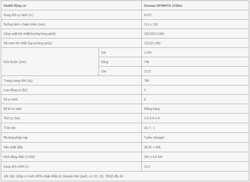Viewport: 250px width, 182px height.
Task: Select the bore x stroke value 111 x 139
Action: pyautogui.click(x=151, y=24)
